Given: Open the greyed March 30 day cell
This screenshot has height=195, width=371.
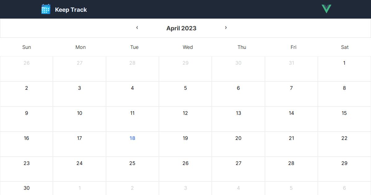Looking at the screenshot, I should click(x=238, y=69).
